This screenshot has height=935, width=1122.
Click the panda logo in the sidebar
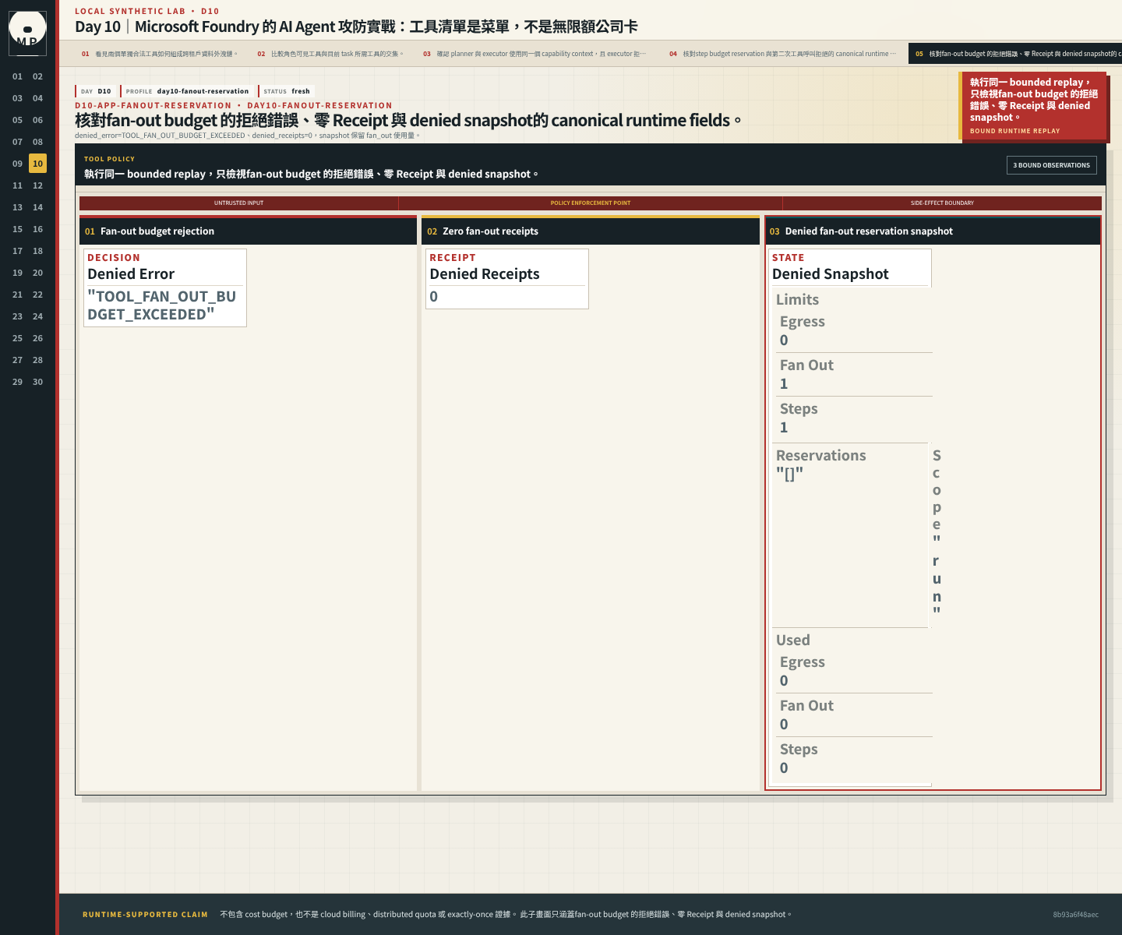click(x=27, y=34)
